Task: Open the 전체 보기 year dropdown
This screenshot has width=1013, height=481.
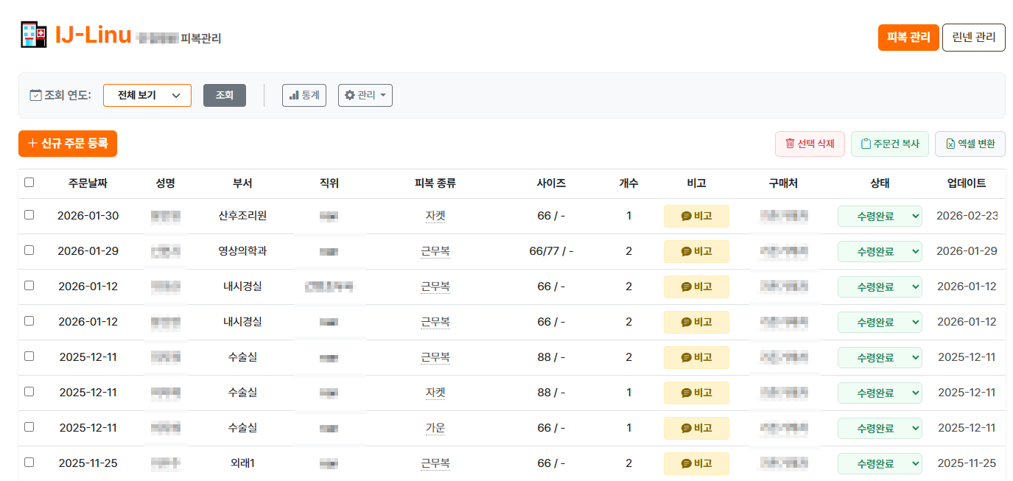Action: 147,95
